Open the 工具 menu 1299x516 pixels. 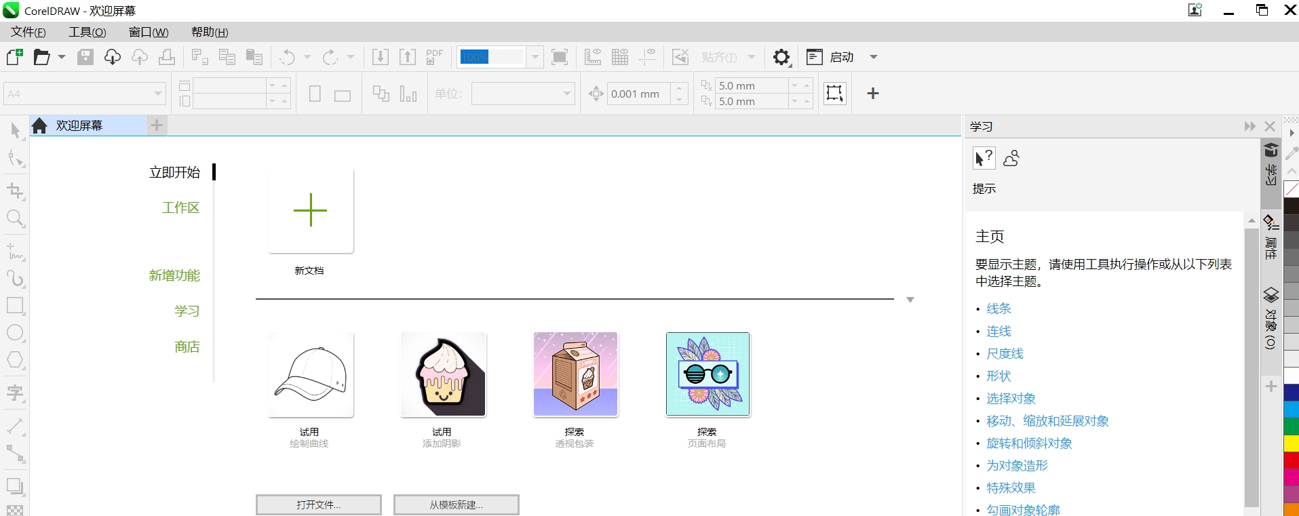(x=88, y=32)
